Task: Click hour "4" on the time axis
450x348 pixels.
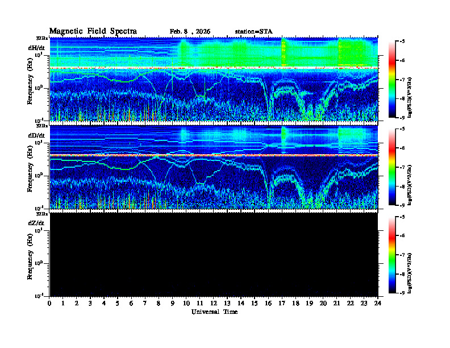Action: click(104, 304)
